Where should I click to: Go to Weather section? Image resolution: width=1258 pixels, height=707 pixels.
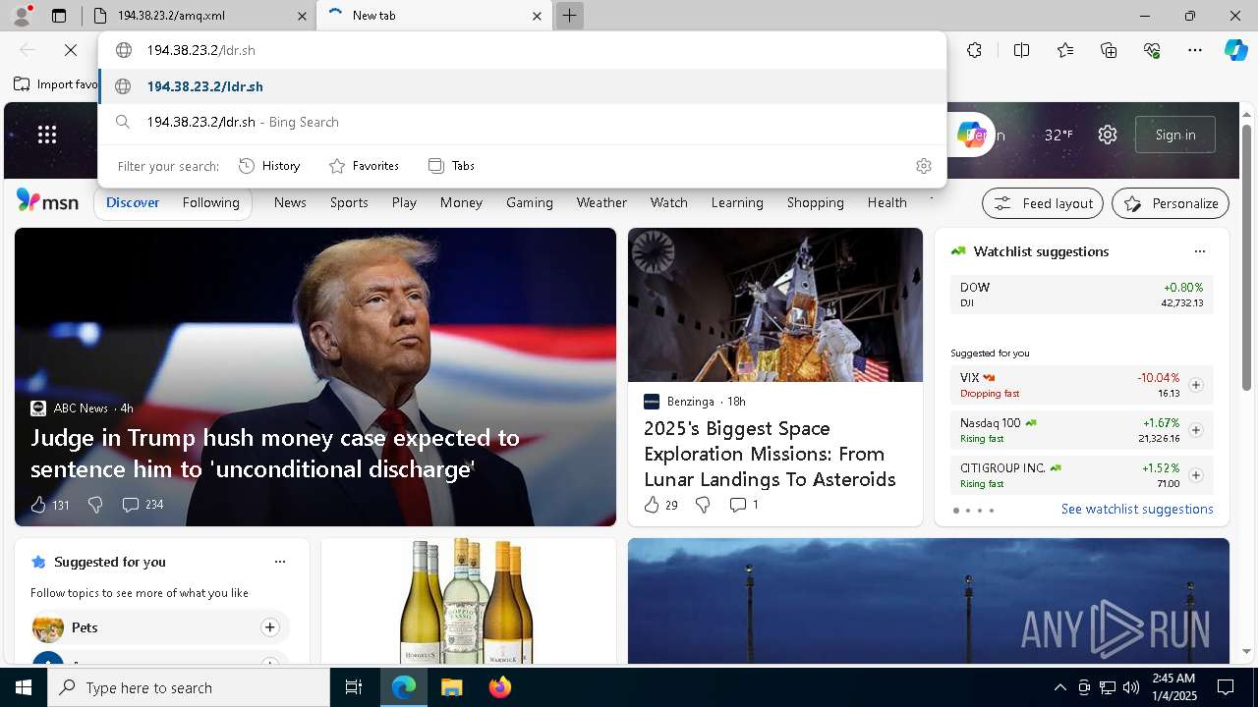[601, 202]
